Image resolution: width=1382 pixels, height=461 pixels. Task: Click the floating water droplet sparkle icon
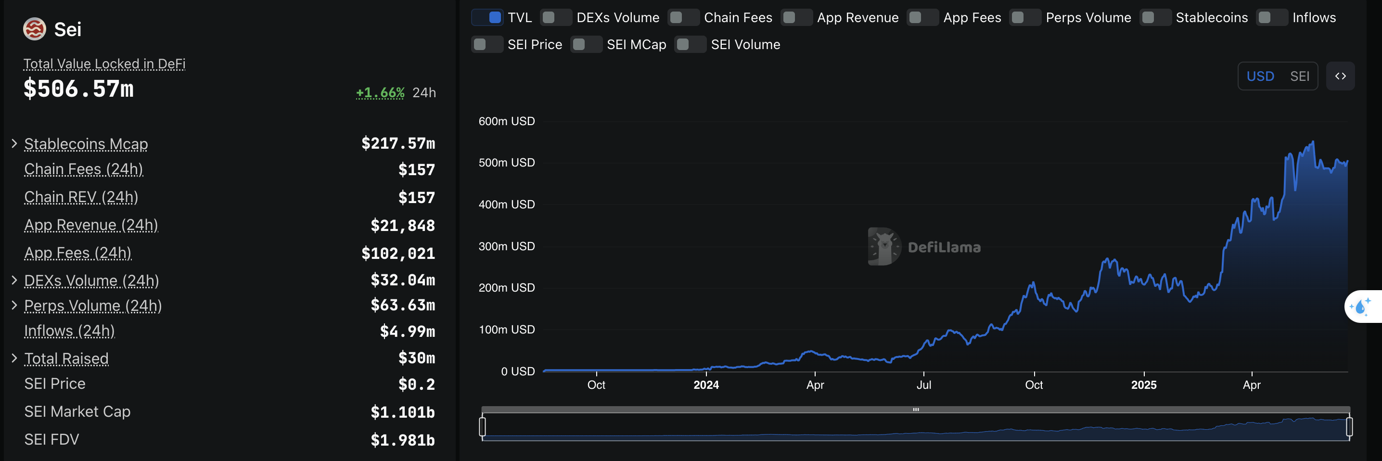coord(1361,307)
